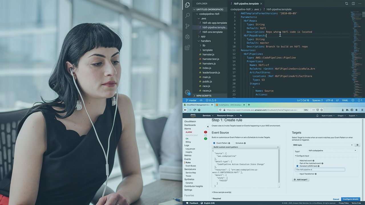Open the Source Control view
The width and height of the screenshot is (365, 205).
(x=187, y=26)
